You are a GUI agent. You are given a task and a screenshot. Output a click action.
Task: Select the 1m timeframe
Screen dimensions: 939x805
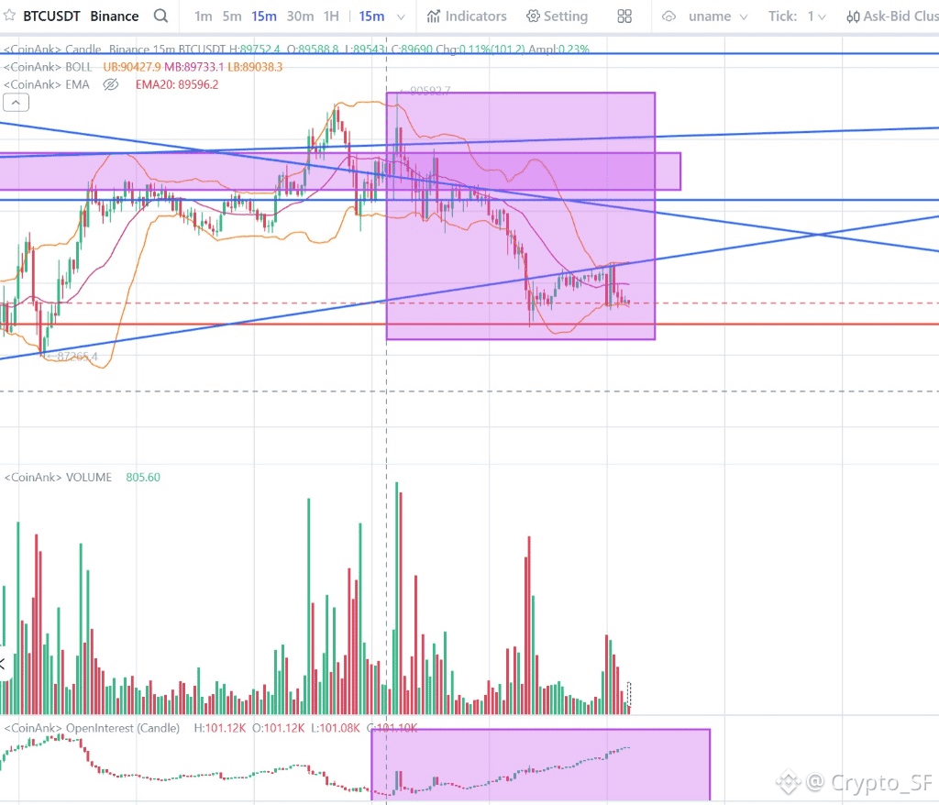(x=203, y=17)
